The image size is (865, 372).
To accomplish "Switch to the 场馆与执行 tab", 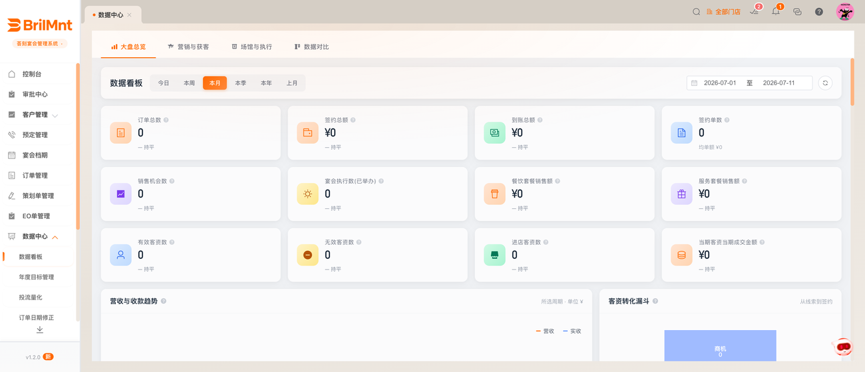I will [x=252, y=47].
